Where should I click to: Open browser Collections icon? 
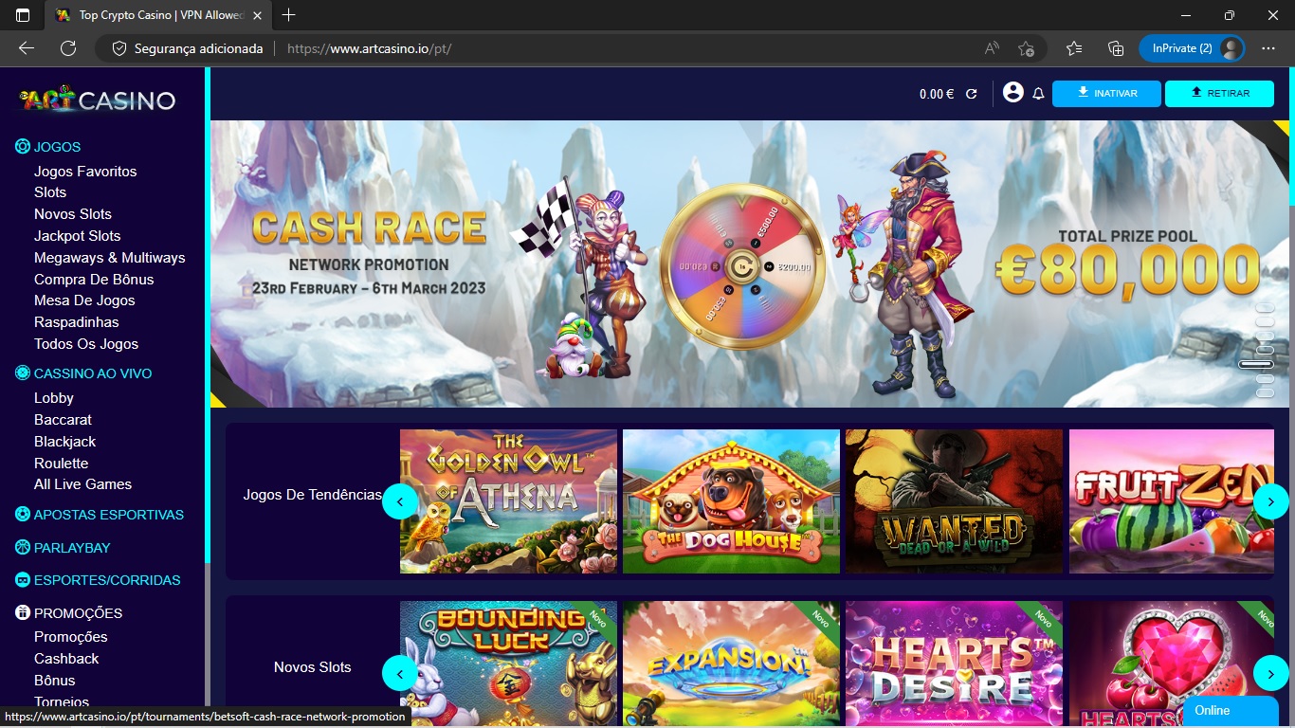[1116, 48]
